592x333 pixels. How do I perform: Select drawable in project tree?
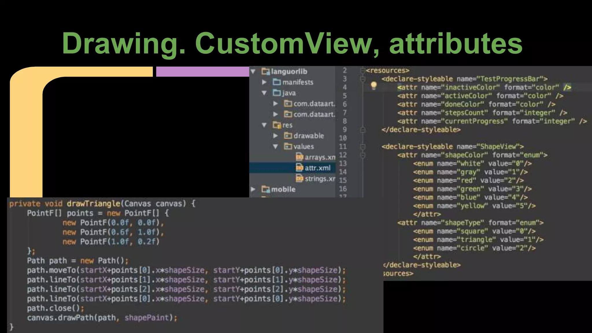pyautogui.click(x=309, y=136)
